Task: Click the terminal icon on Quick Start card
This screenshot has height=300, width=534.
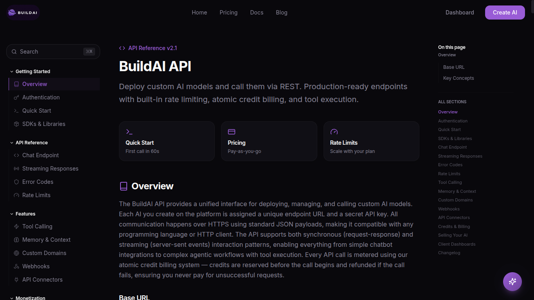Action: (x=129, y=132)
